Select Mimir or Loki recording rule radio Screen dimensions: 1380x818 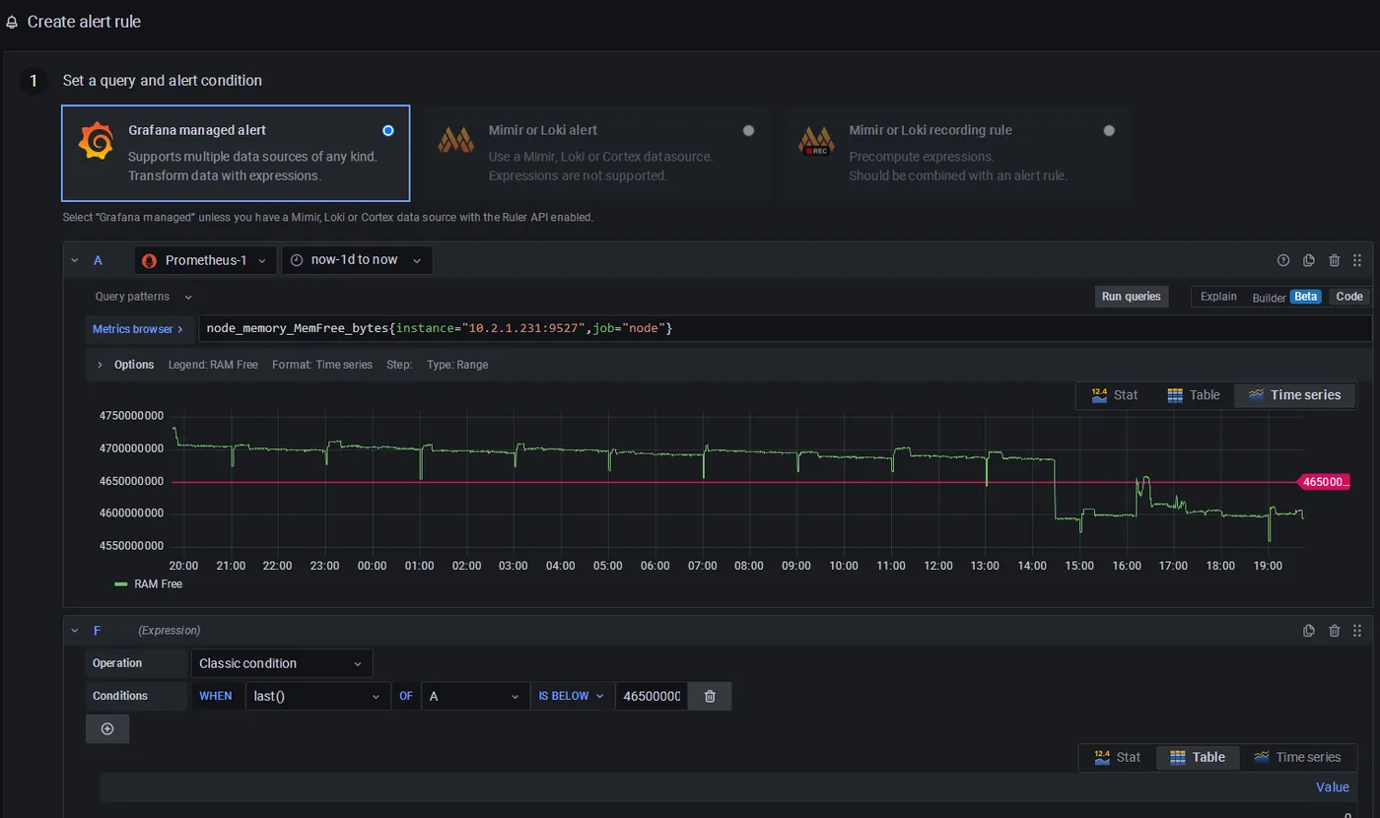1109,130
